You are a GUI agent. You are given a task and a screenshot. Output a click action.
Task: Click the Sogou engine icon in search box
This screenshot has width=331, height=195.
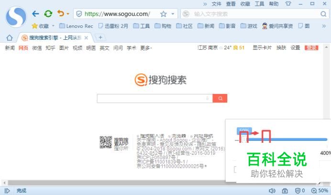[x=186, y=14]
